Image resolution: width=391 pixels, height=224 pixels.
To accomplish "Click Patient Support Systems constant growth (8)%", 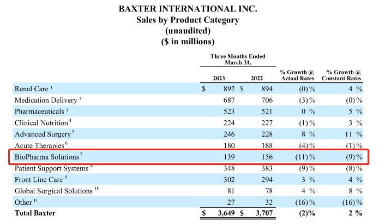I will pos(354,168).
